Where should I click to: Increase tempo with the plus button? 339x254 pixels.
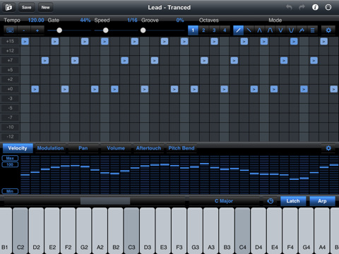click(x=37, y=30)
